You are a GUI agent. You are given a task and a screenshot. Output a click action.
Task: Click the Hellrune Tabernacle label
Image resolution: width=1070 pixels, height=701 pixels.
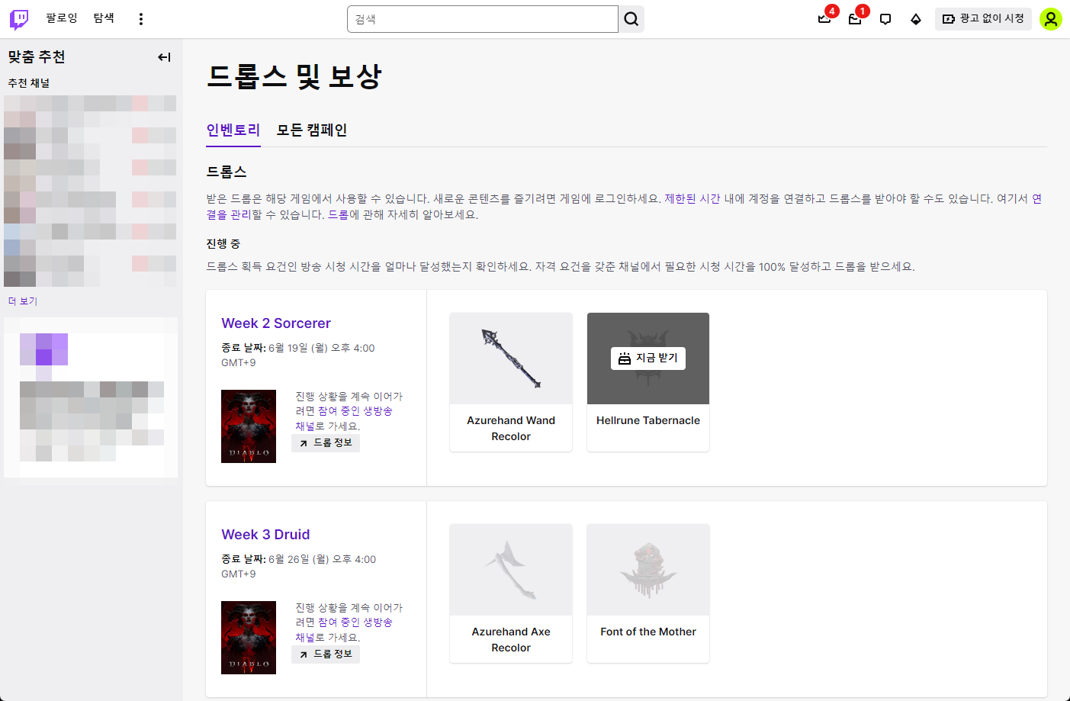coord(648,420)
